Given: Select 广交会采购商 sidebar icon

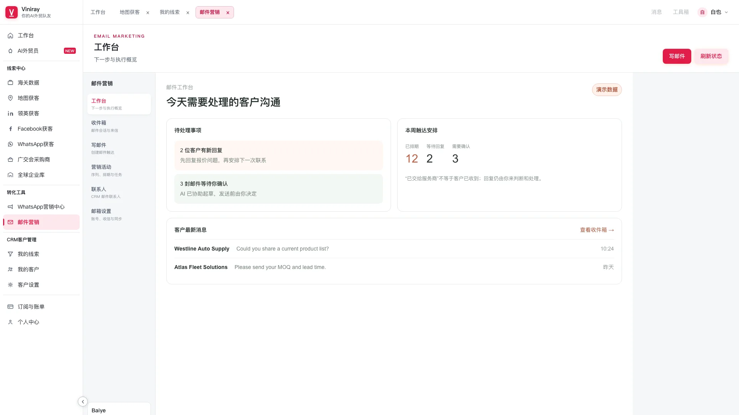Looking at the screenshot, I should click(x=10, y=159).
